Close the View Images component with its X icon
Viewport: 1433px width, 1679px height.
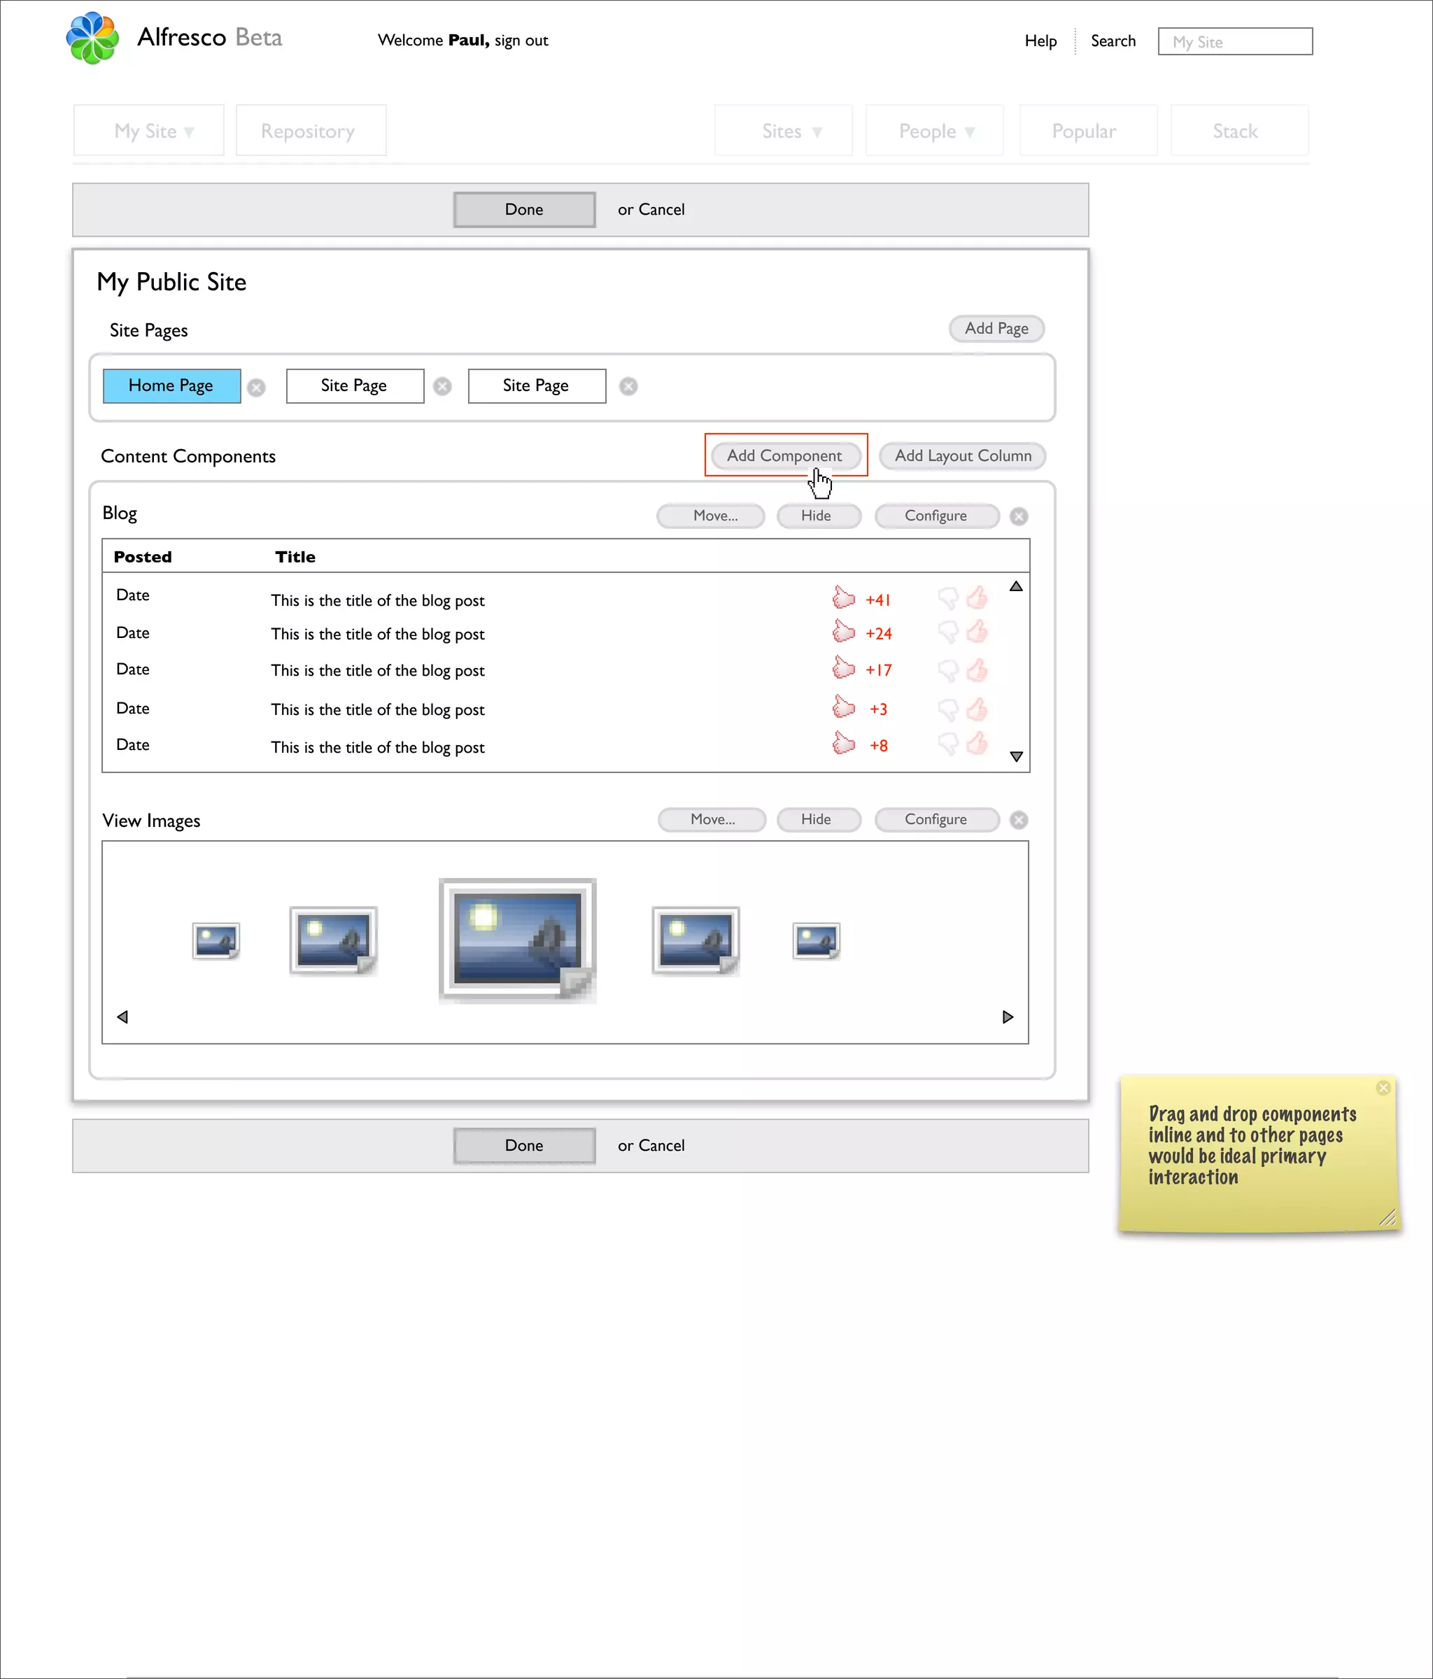1019,820
